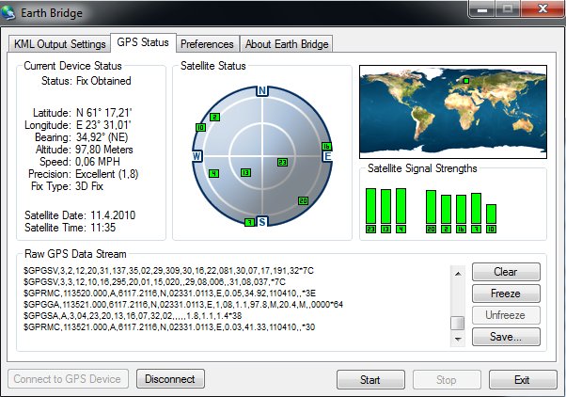The width and height of the screenshot is (566, 397).
Task: Open the KML Output Settings tab
Action: pyautogui.click(x=59, y=44)
